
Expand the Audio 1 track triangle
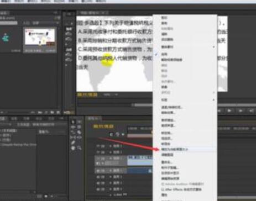click(x=111, y=171)
